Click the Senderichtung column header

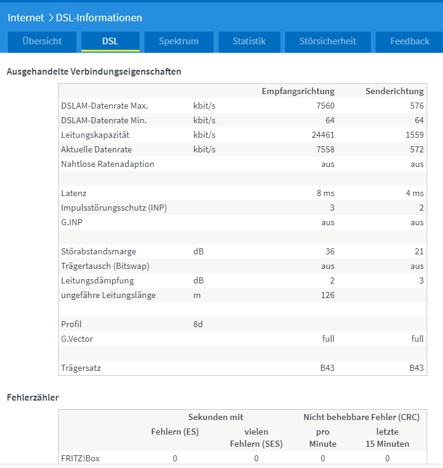(394, 91)
